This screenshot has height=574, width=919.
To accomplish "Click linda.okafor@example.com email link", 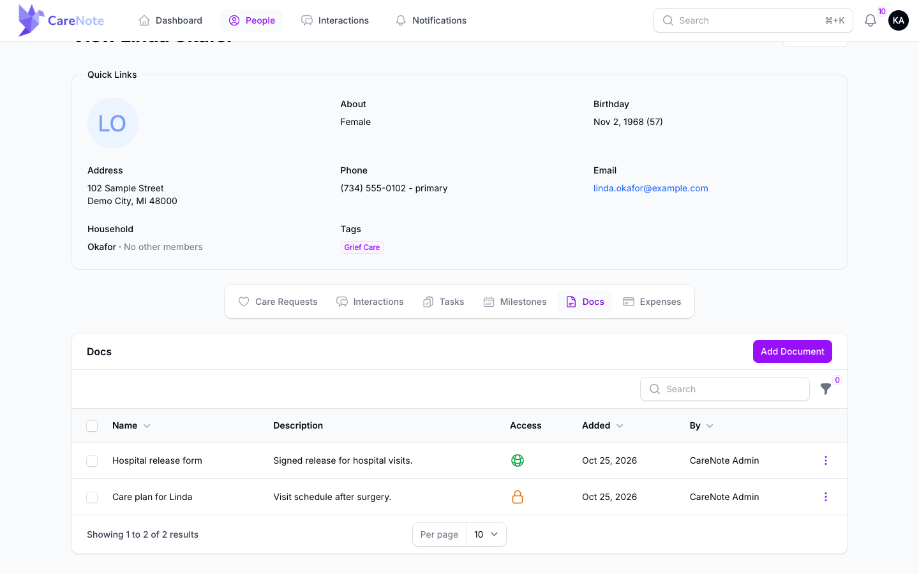I will [x=651, y=188].
